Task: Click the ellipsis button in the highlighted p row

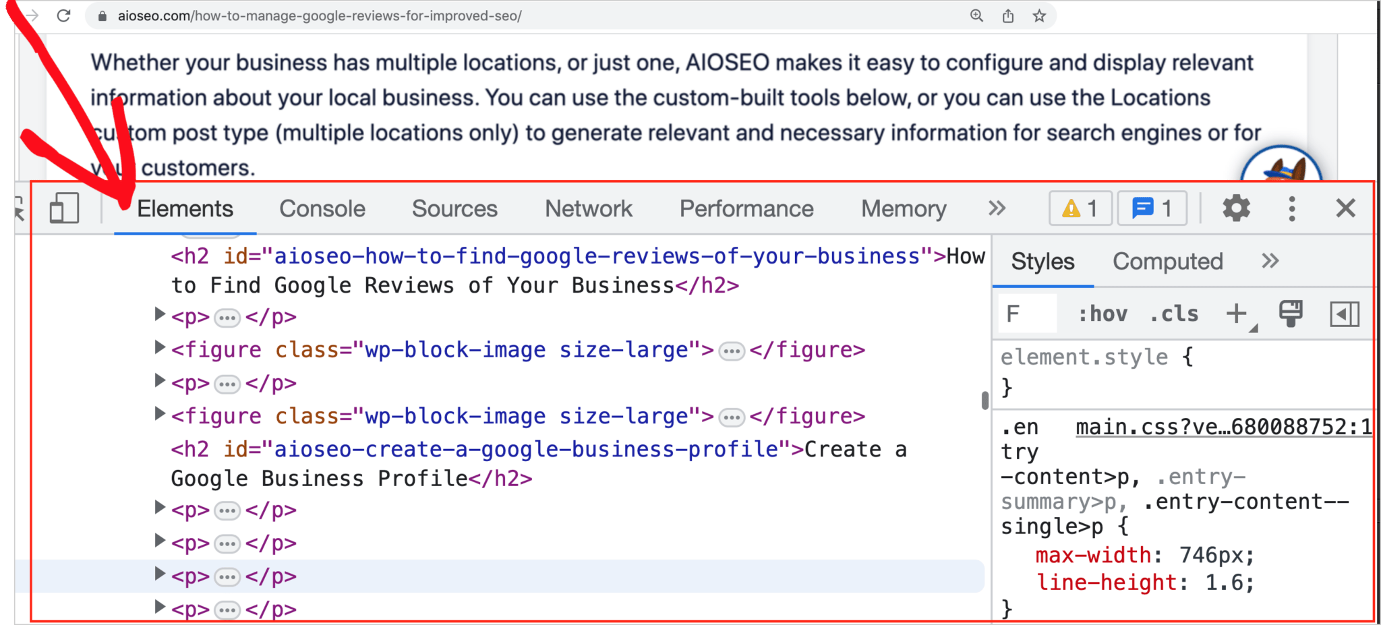Action: click(227, 577)
